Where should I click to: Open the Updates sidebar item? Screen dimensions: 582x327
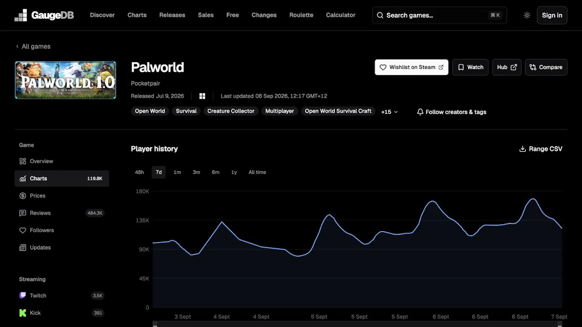tap(62, 247)
